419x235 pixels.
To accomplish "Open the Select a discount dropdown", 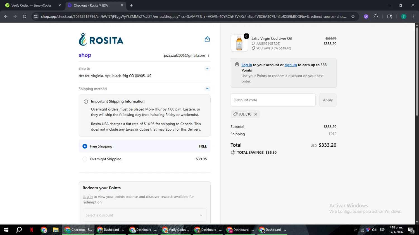I will [144, 215].
